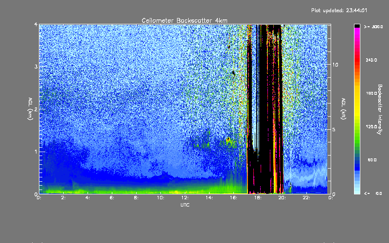
Task: Pick the black top segment of the colorbar
Action: pos(357,26)
